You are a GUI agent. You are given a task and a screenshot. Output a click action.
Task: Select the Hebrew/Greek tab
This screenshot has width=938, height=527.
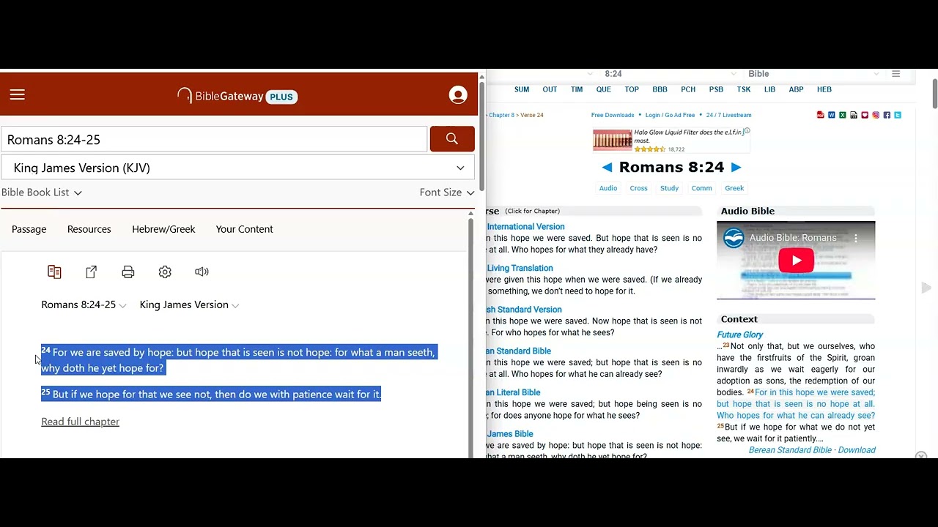coord(163,229)
